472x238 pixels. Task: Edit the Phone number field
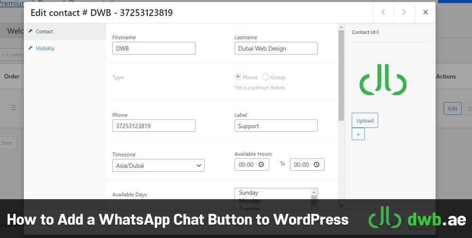(154, 126)
